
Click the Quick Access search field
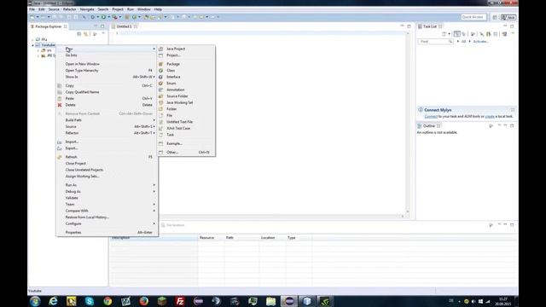tap(473, 17)
